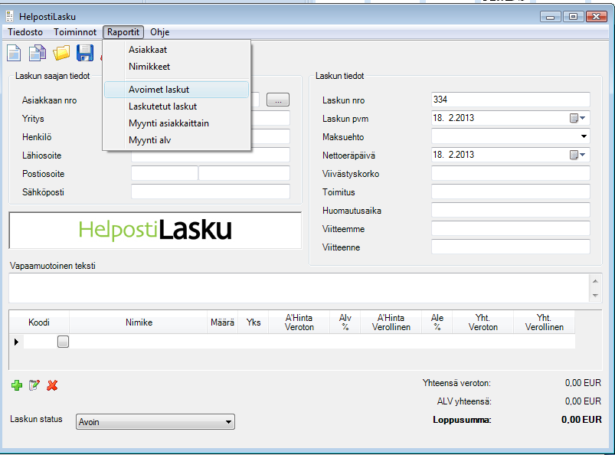Edit row with the notepad pencil icon
Image resolution: width=615 pixels, height=455 pixels.
[x=34, y=385]
